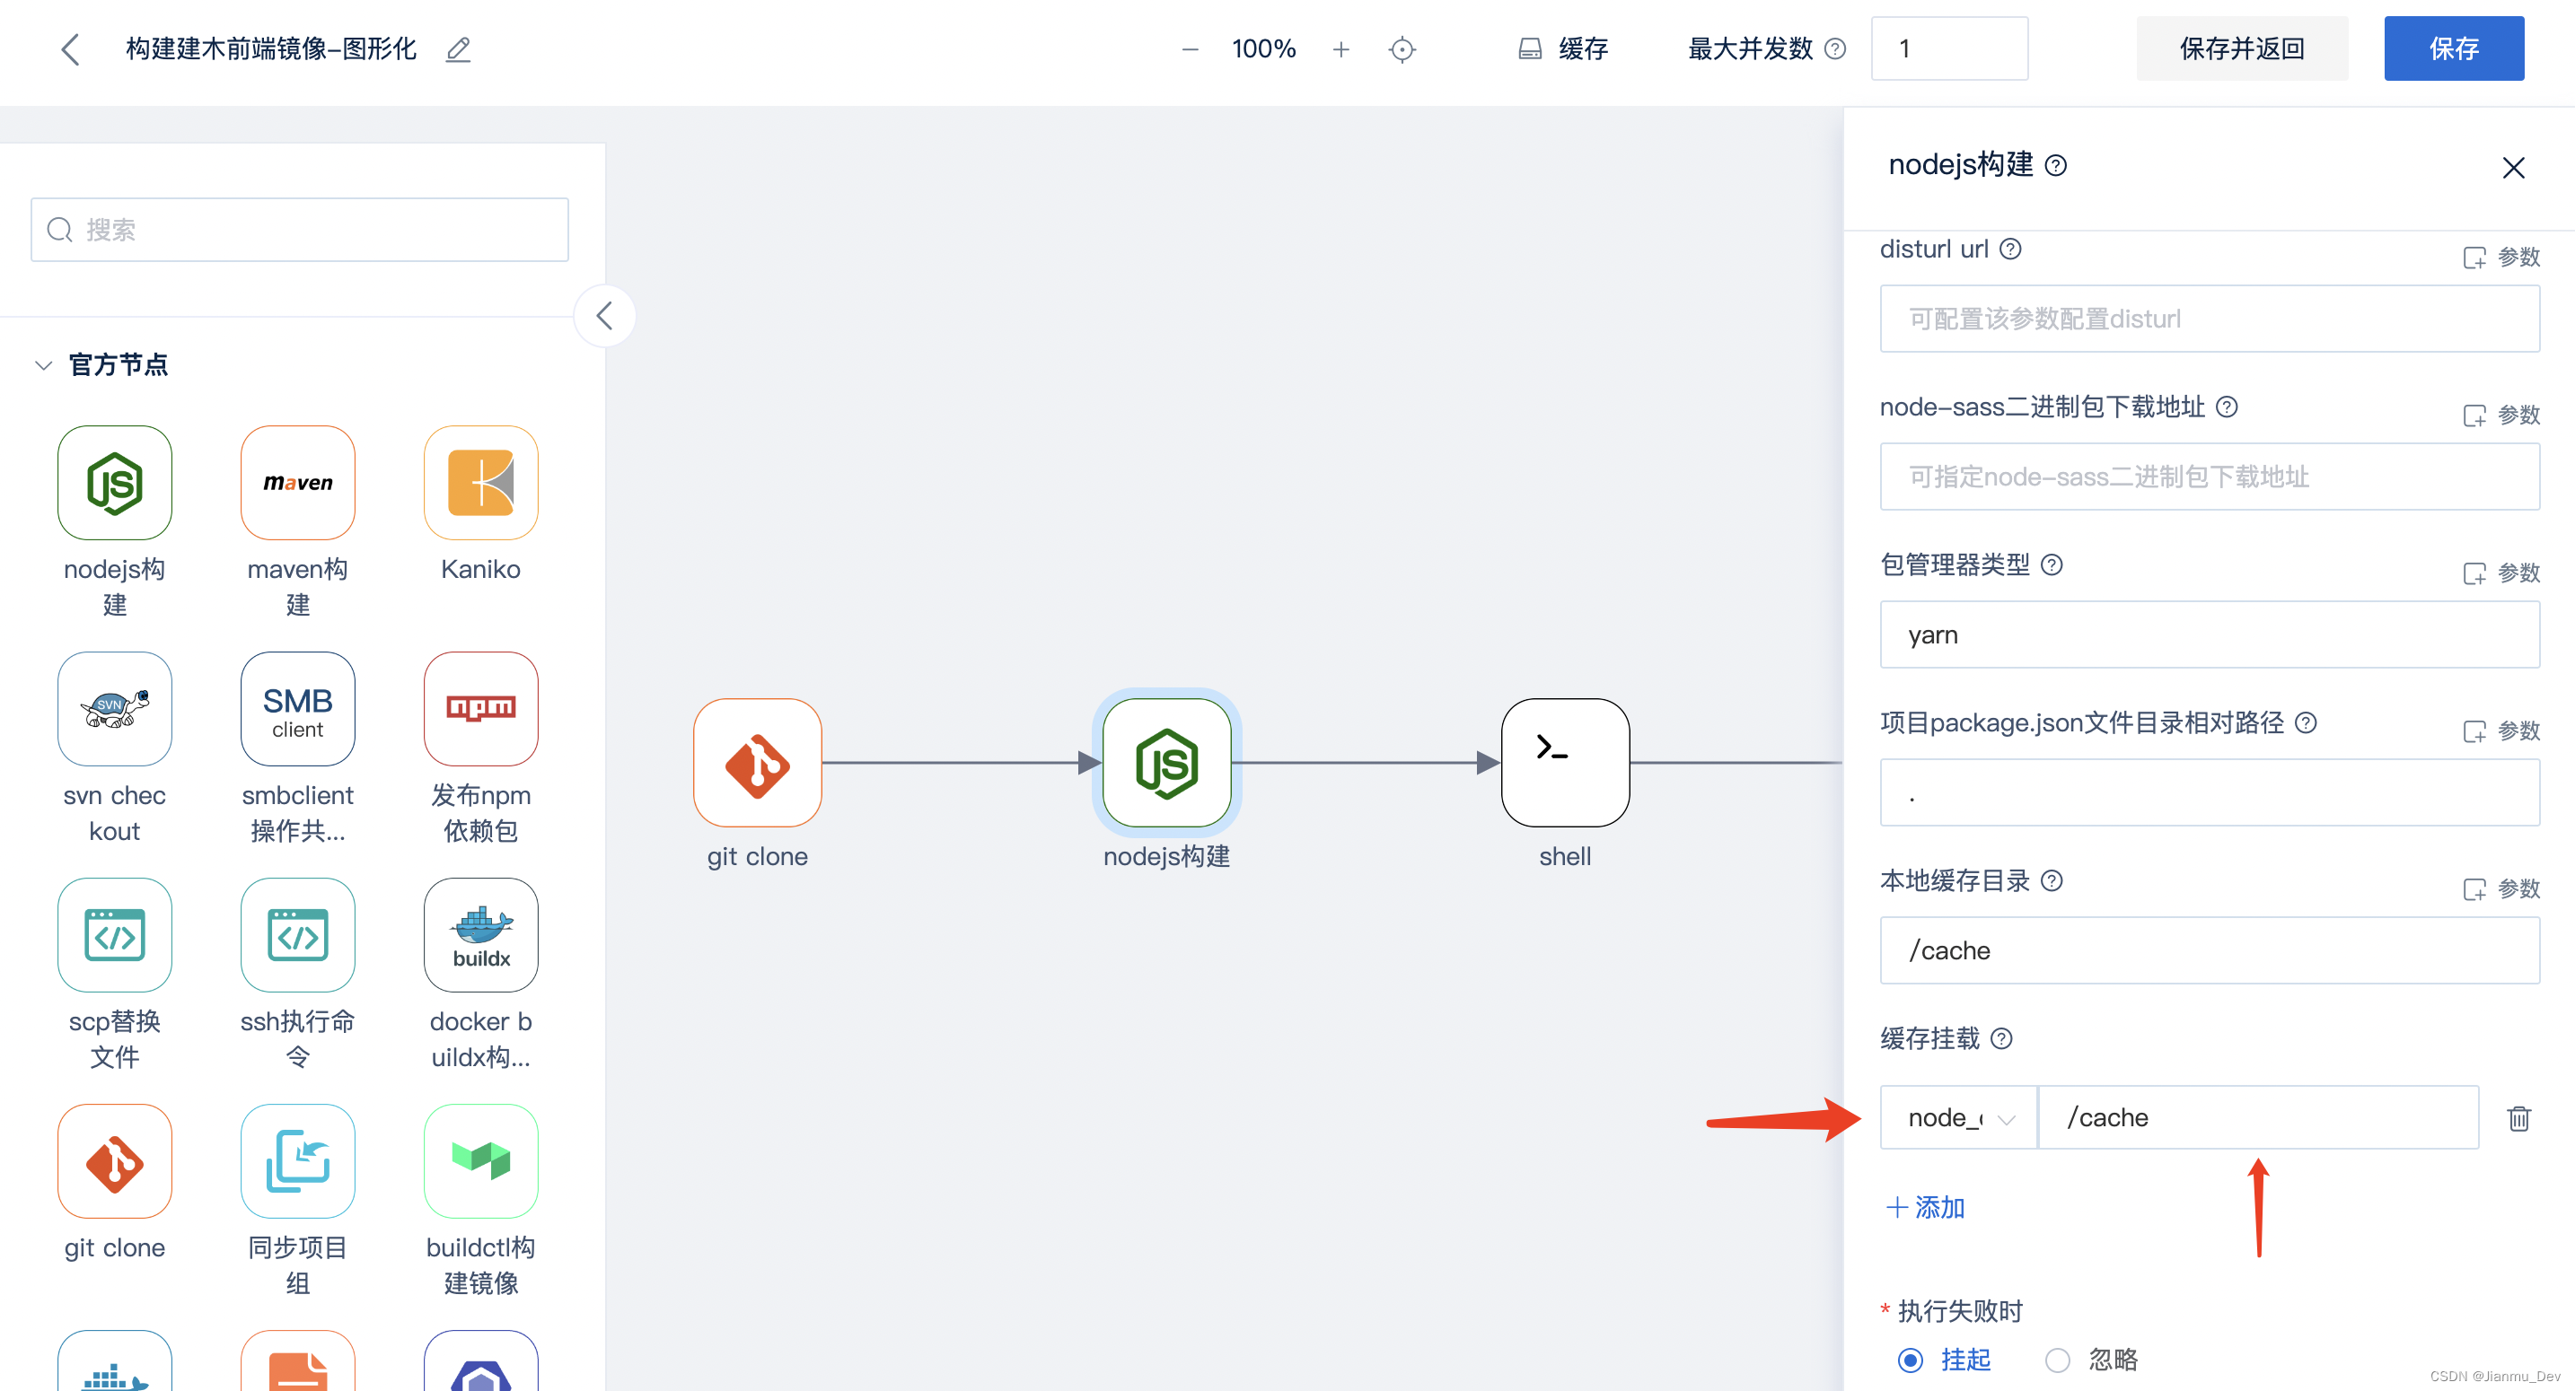Viewport: 2575px width, 1391px height.
Task: Go back using the top-left arrow
Action: [70, 49]
